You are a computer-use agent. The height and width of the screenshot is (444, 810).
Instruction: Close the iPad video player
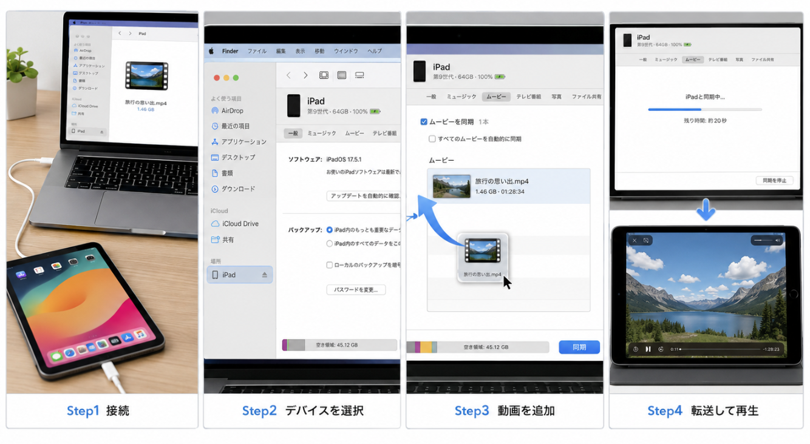[635, 240]
